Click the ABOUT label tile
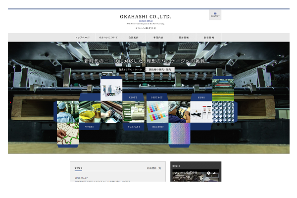 133,98
